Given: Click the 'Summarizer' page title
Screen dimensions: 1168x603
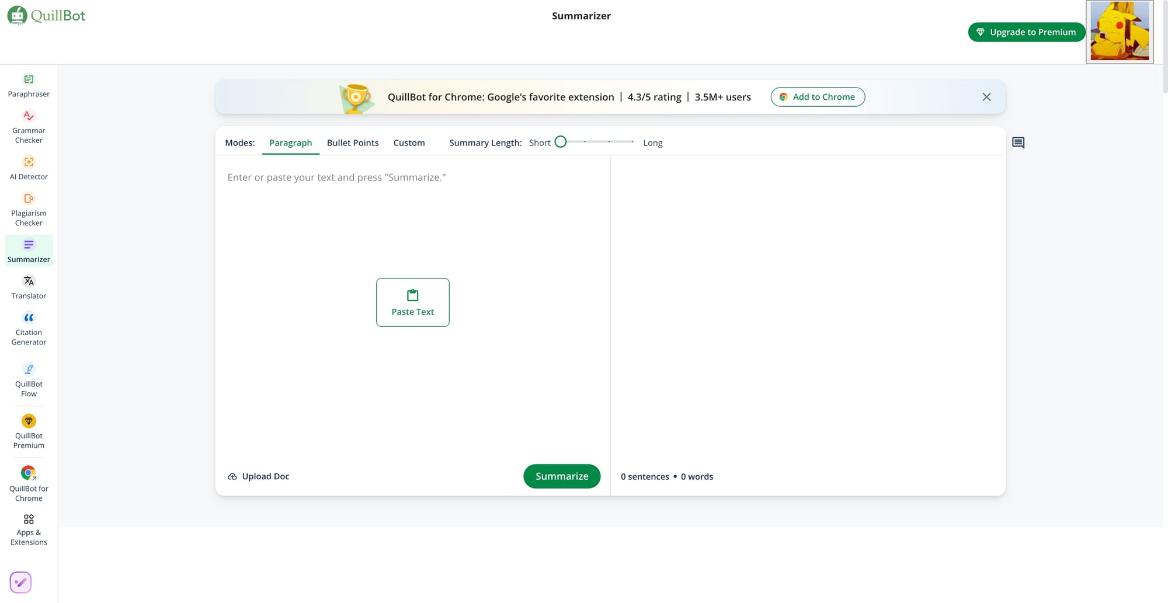Looking at the screenshot, I should [581, 16].
